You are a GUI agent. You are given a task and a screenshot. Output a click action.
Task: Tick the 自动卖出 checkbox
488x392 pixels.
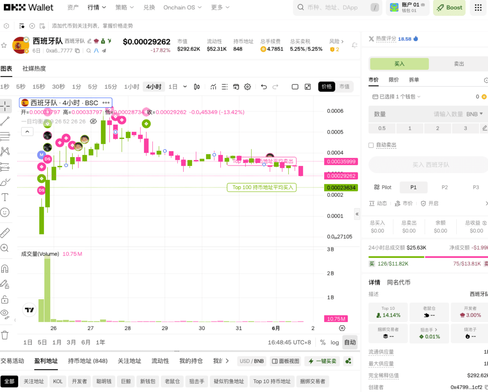pyautogui.click(x=371, y=145)
